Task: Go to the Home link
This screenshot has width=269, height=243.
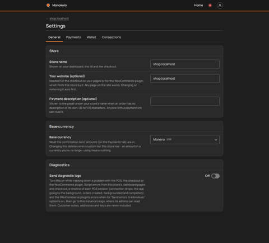Action: (x=198, y=6)
